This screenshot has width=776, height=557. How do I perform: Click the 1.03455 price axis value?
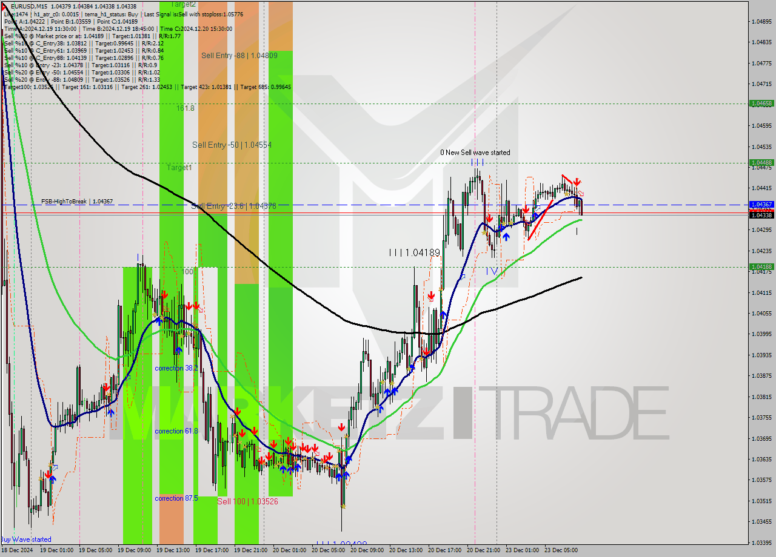pyautogui.click(x=761, y=522)
